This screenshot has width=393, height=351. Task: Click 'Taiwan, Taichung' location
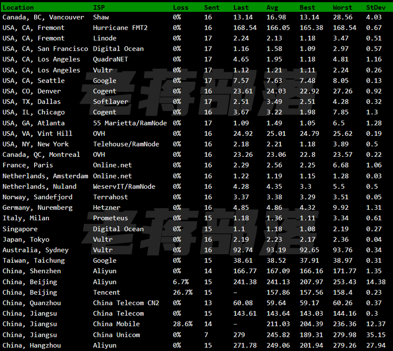pos(34,261)
